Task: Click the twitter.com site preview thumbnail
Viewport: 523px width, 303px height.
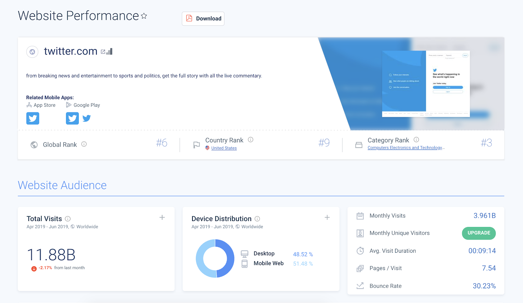Action: tap(426, 84)
